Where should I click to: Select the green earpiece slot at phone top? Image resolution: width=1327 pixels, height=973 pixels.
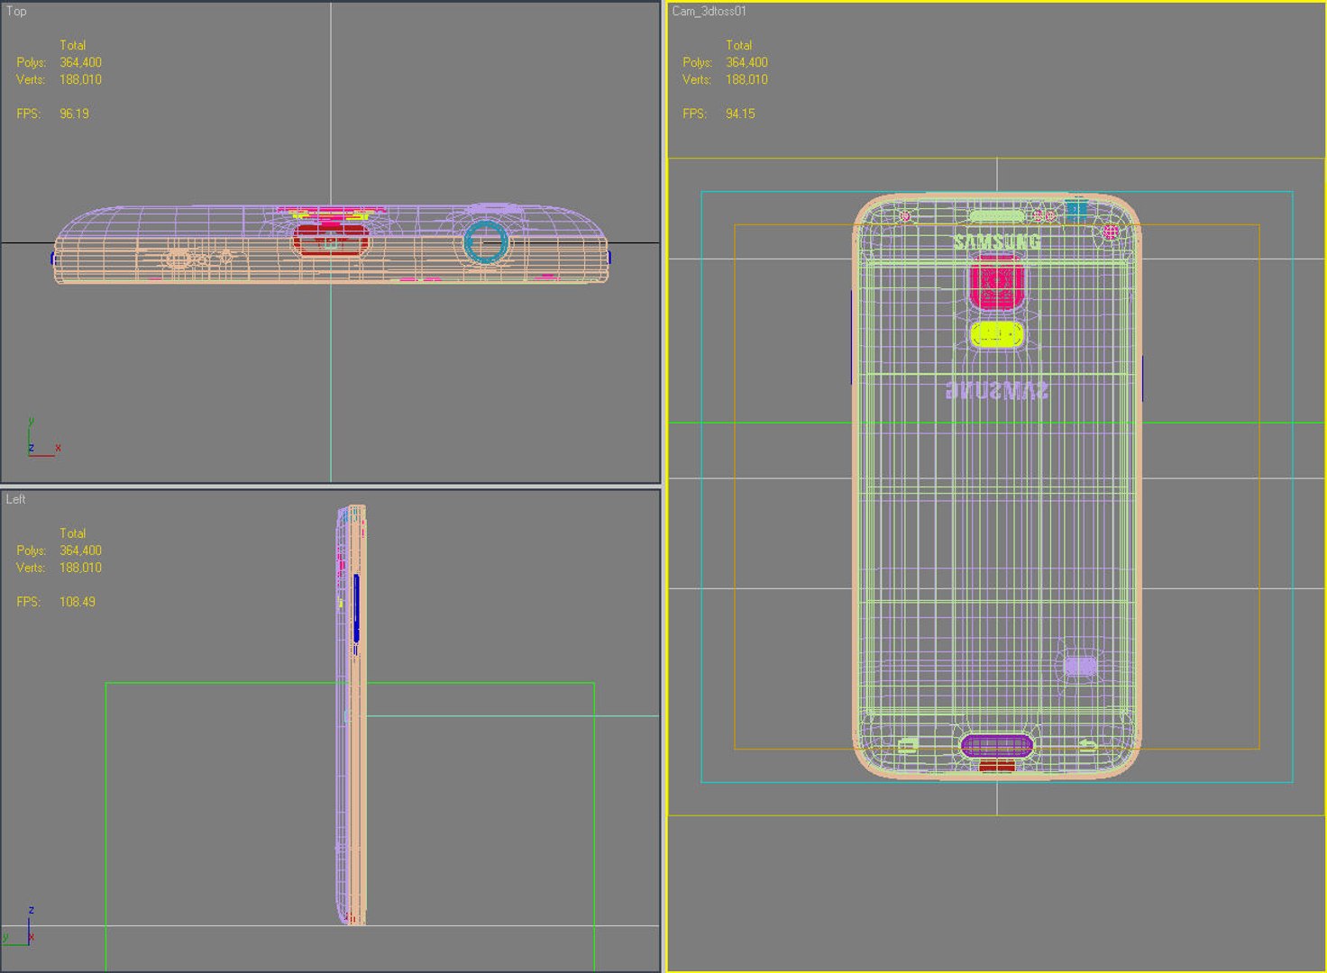pyautogui.click(x=996, y=216)
